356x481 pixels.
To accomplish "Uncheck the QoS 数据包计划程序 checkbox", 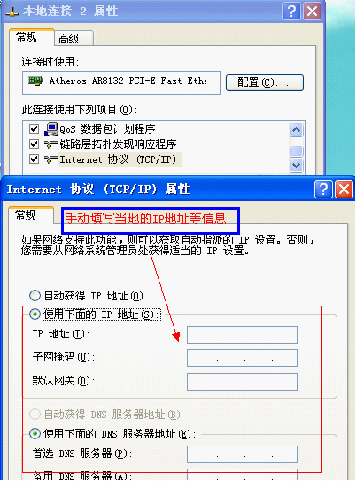I will [x=34, y=128].
